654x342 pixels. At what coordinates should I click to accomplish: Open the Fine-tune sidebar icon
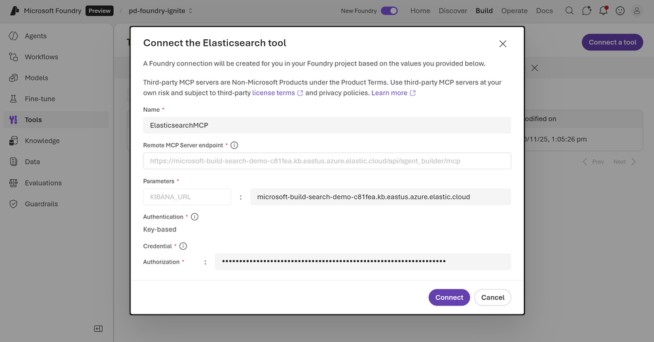13,99
